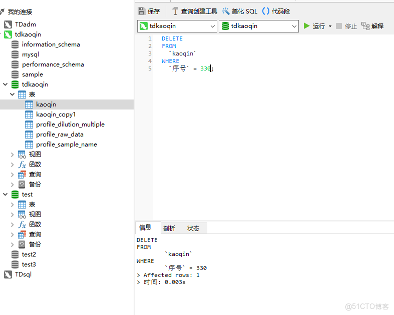This screenshot has height=315, width=394.
Task: Click line number 5 in the editor gutter
Action: tap(150, 68)
